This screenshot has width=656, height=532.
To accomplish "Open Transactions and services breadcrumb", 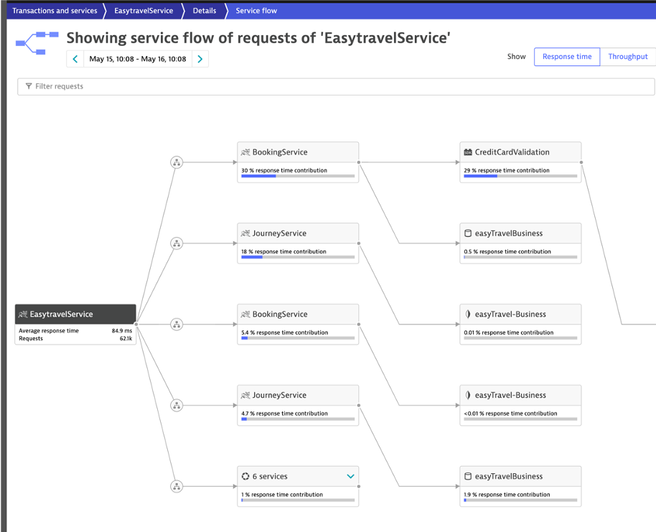I will 55,11.
